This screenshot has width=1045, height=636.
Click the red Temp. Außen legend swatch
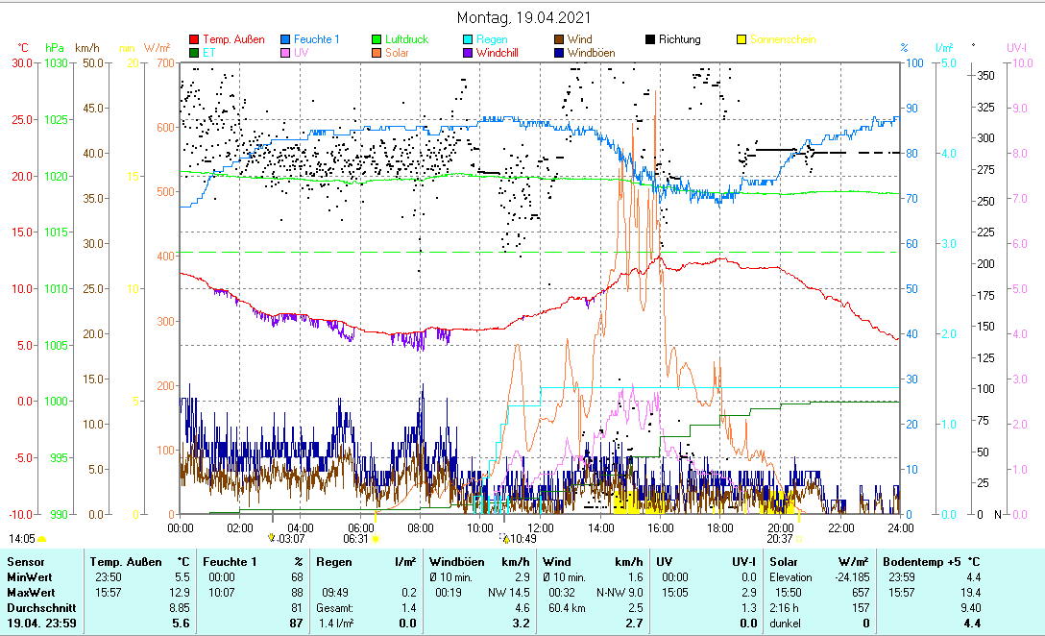[194, 39]
